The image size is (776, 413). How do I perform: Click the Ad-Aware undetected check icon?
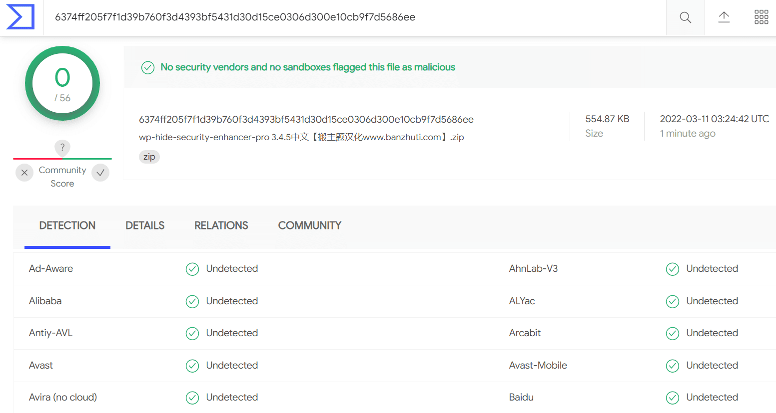click(x=192, y=269)
